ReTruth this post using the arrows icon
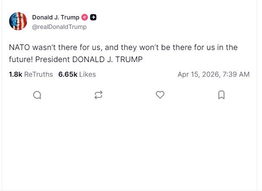262x191 pixels. click(x=98, y=95)
